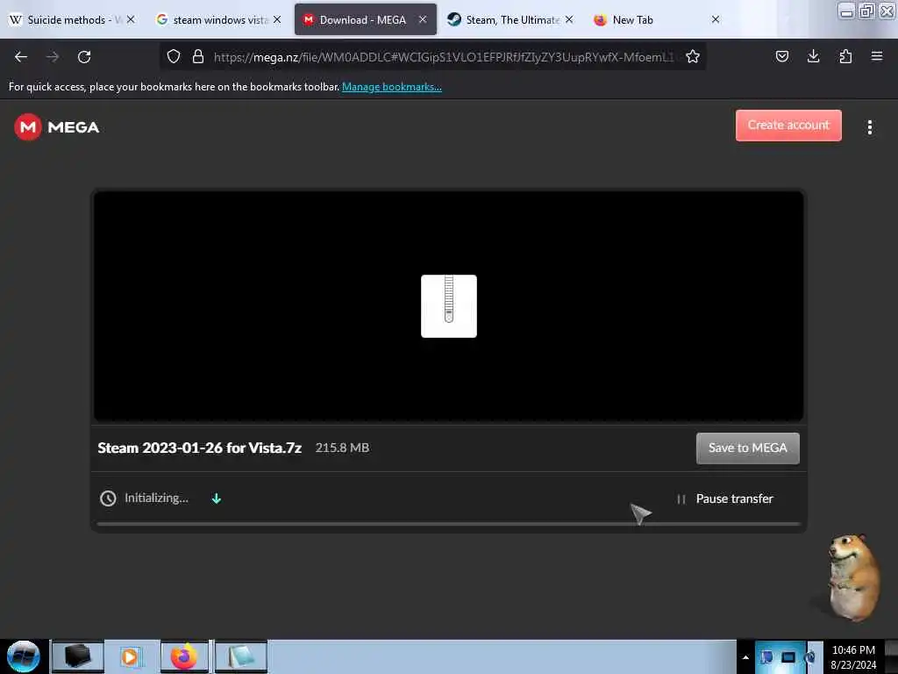Open the Windows Start orb

pyautogui.click(x=24, y=656)
